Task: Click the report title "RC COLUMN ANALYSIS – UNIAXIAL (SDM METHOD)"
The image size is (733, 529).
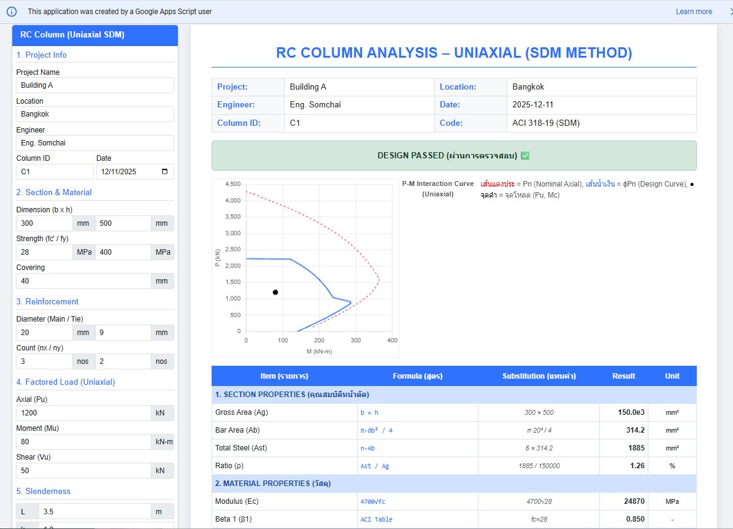Action: (x=454, y=53)
